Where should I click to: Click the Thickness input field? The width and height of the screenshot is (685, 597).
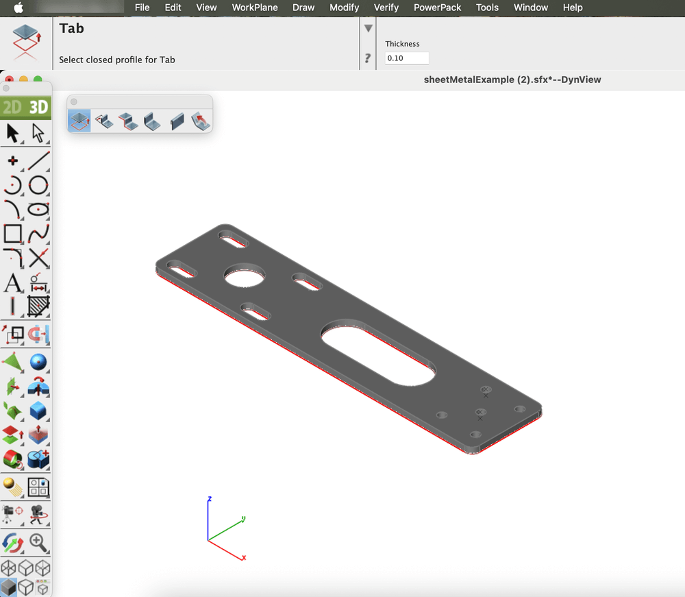click(x=407, y=58)
